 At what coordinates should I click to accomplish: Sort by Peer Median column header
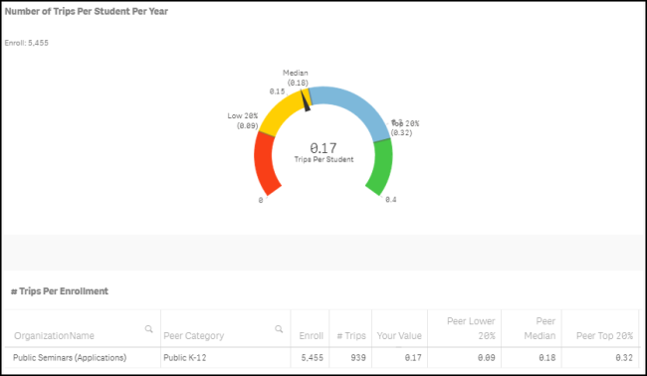pos(539,328)
